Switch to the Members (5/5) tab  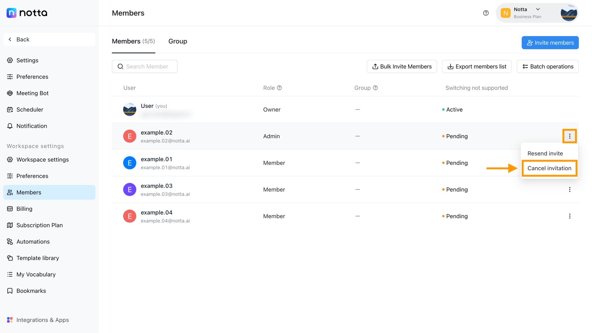pyautogui.click(x=133, y=41)
